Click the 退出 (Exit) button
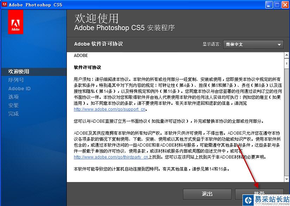Viewport: 290px width, 206px height. point(207,194)
